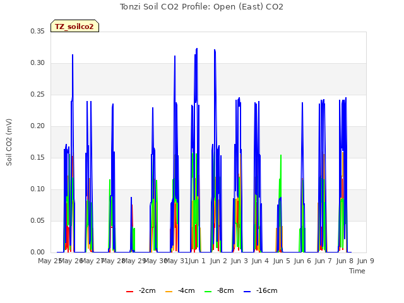The height and width of the screenshot is (303, 404).
Task: Click the TZ_soilco2 label box
Action: pyautogui.click(x=74, y=26)
